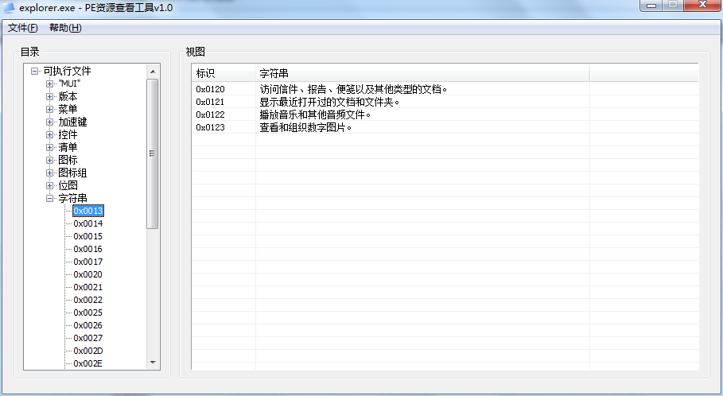Select string table 0x0022

88,300
